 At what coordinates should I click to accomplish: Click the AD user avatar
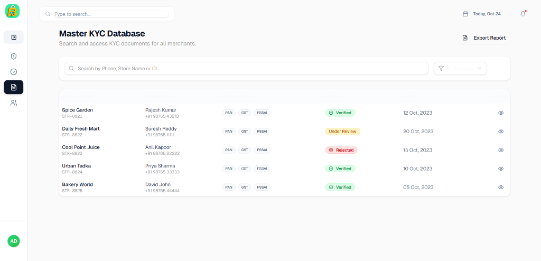[14, 241]
